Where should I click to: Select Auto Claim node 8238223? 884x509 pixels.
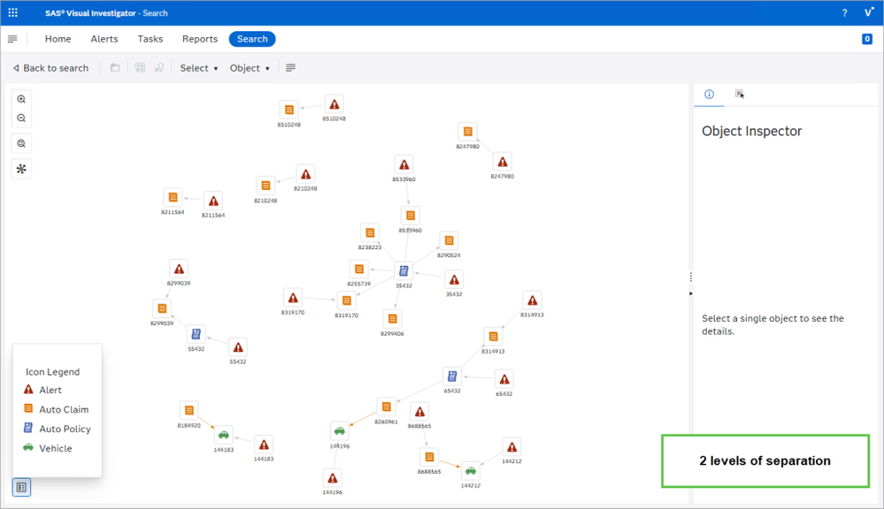(x=370, y=232)
